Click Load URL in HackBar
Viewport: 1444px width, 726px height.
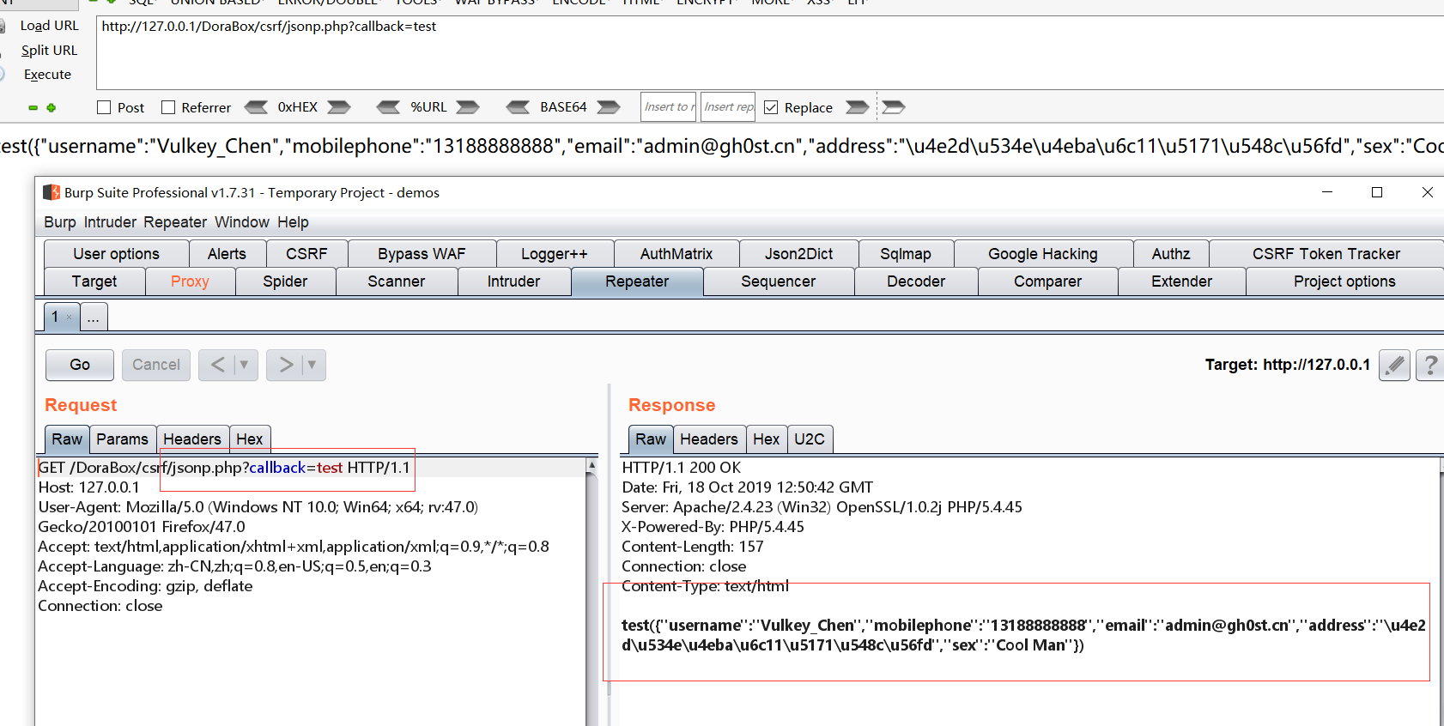coord(49,26)
